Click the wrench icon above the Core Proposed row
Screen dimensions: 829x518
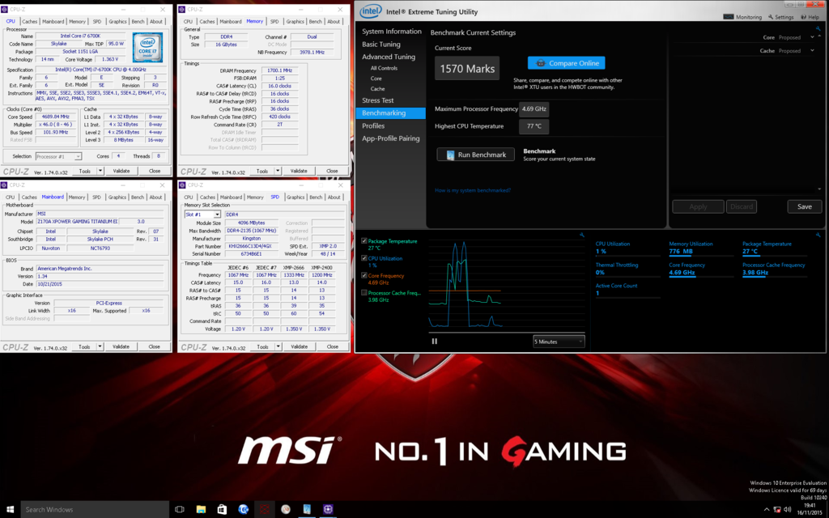[x=818, y=28]
